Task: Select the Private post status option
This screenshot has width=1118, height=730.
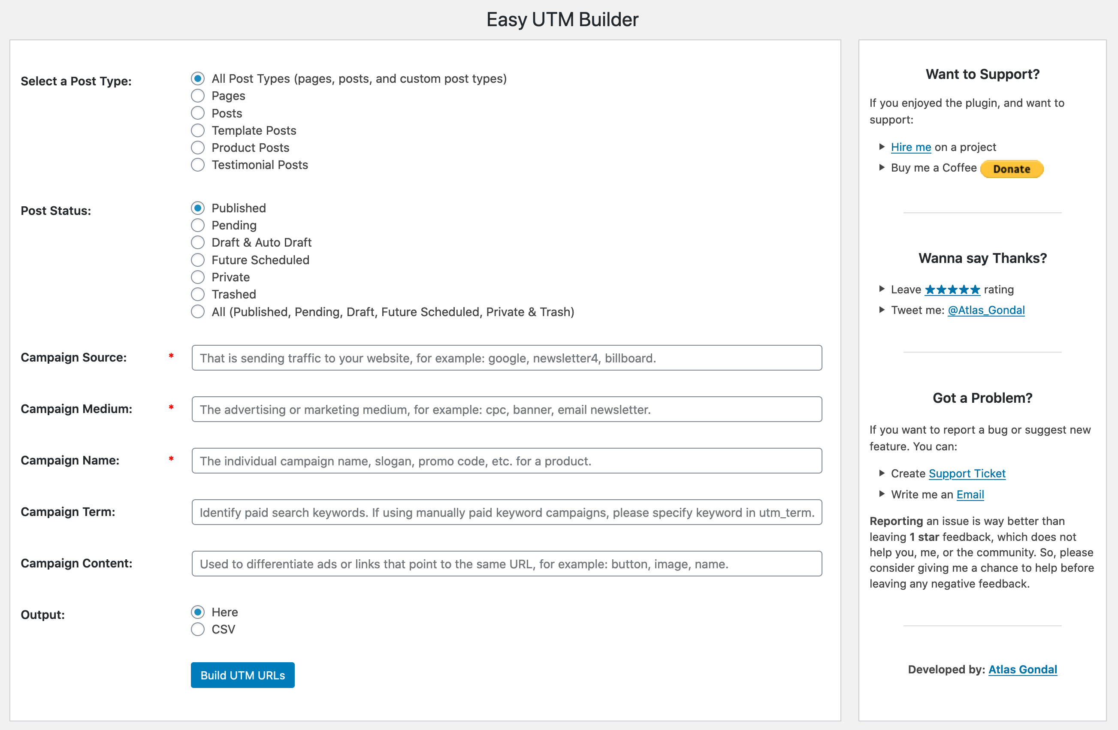Action: (x=199, y=277)
